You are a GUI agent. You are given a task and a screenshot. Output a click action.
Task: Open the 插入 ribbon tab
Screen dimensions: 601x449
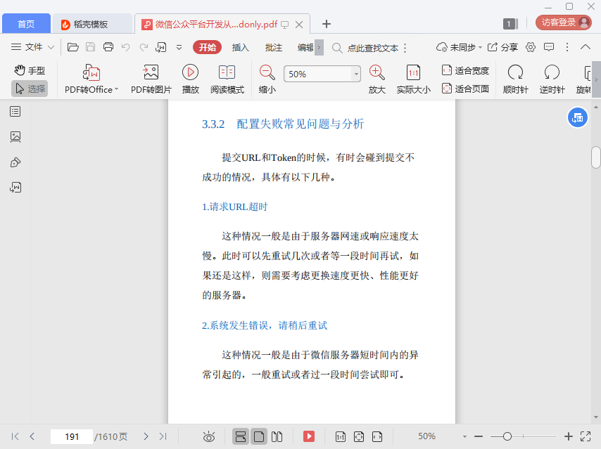pyautogui.click(x=241, y=47)
